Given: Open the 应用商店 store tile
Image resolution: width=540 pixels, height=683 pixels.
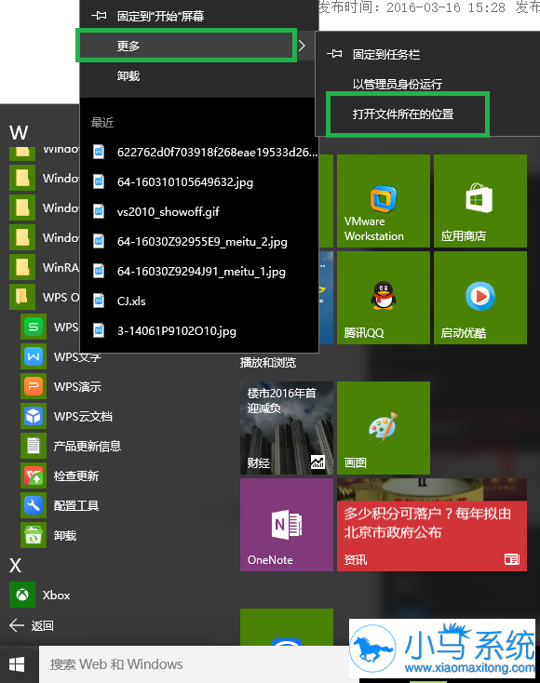Looking at the screenshot, I should point(480,201).
